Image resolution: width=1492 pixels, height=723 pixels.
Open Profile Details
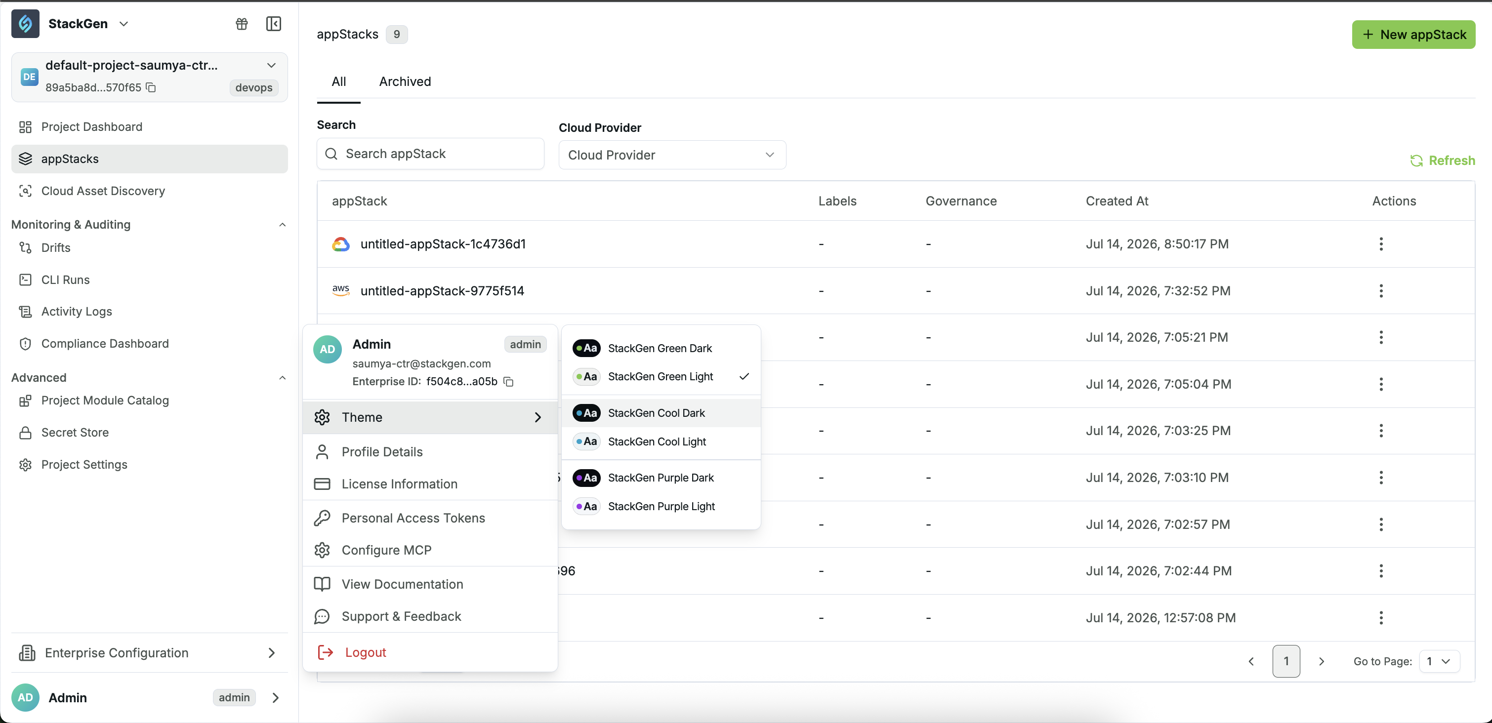(x=430, y=452)
